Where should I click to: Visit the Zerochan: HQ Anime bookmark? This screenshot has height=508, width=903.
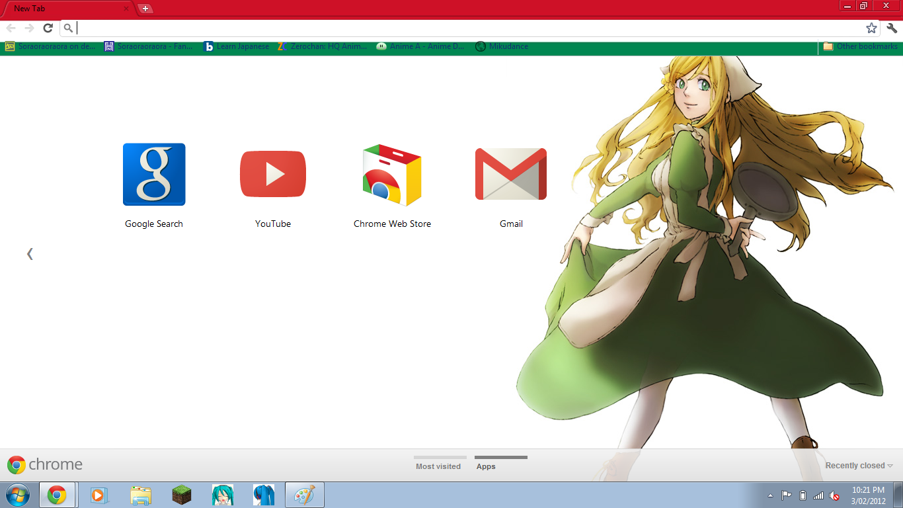point(323,46)
